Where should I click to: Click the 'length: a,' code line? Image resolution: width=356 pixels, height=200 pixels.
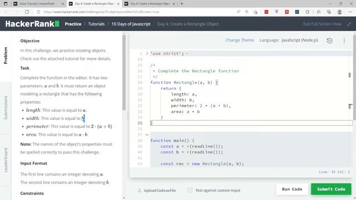pyautogui.click(x=184, y=94)
